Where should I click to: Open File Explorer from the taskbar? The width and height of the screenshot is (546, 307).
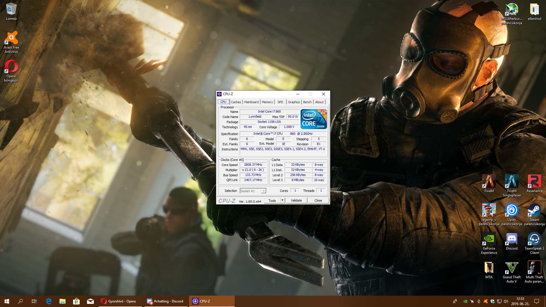coord(63,301)
